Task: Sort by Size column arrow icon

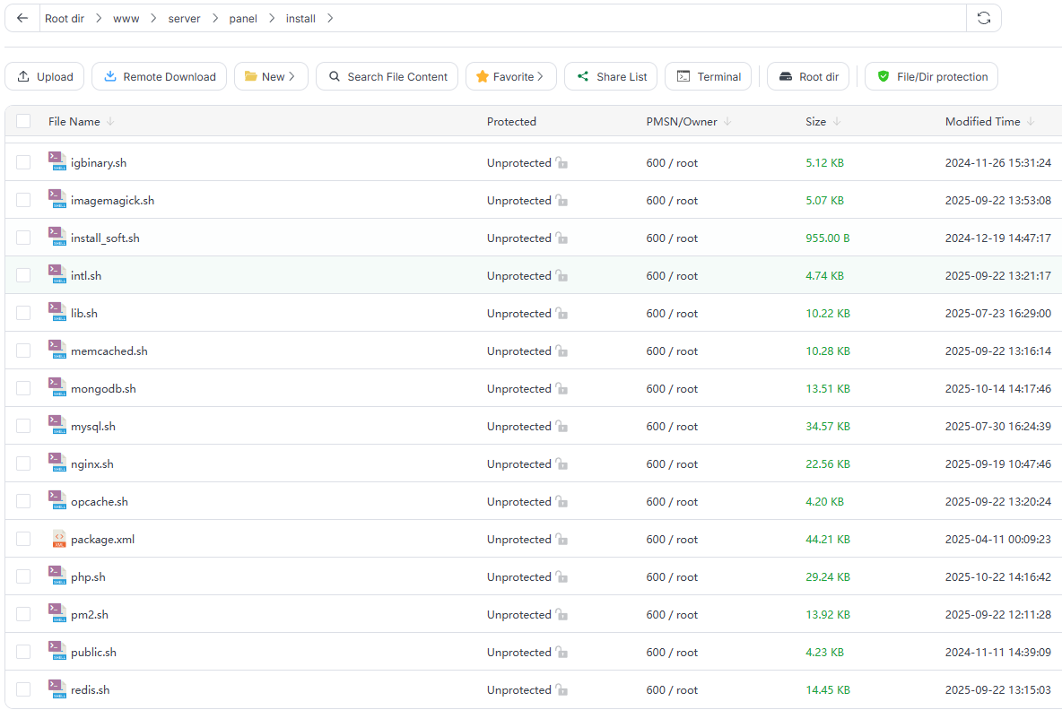Action: pos(837,122)
